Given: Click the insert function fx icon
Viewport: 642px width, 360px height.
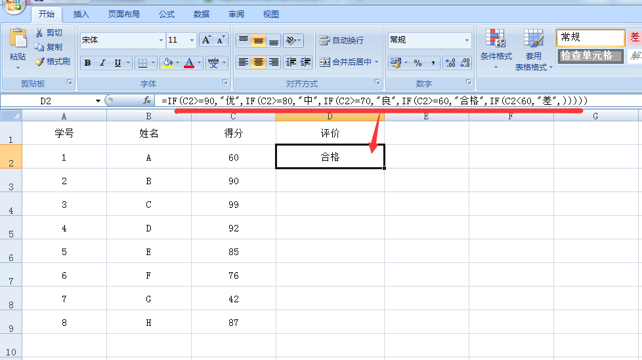Looking at the screenshot, I should click(x=148, y=101).
